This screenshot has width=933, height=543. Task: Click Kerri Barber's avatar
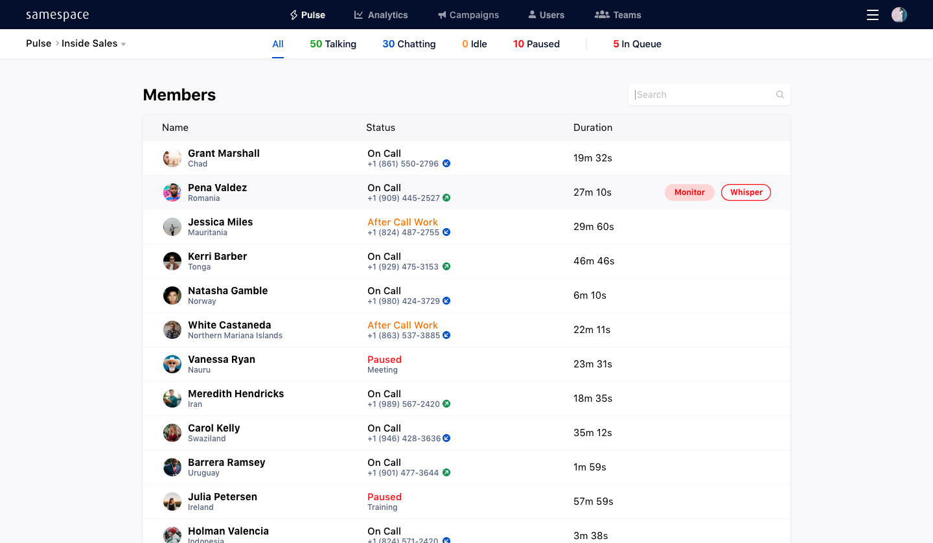[172, 261]
